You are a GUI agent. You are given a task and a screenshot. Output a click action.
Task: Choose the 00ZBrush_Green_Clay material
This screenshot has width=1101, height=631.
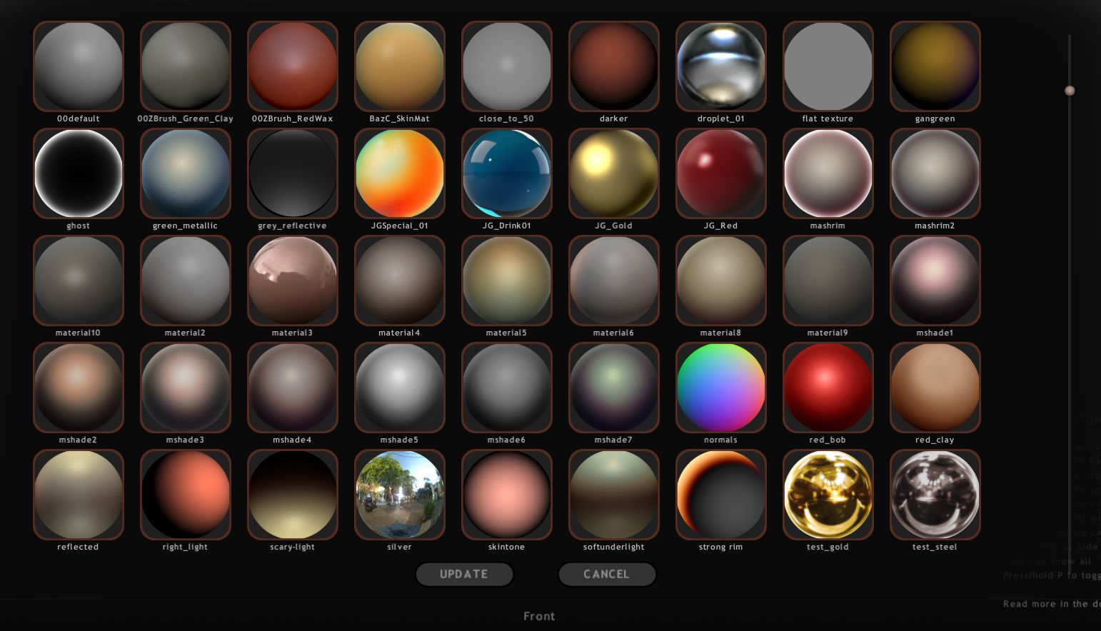186,66
